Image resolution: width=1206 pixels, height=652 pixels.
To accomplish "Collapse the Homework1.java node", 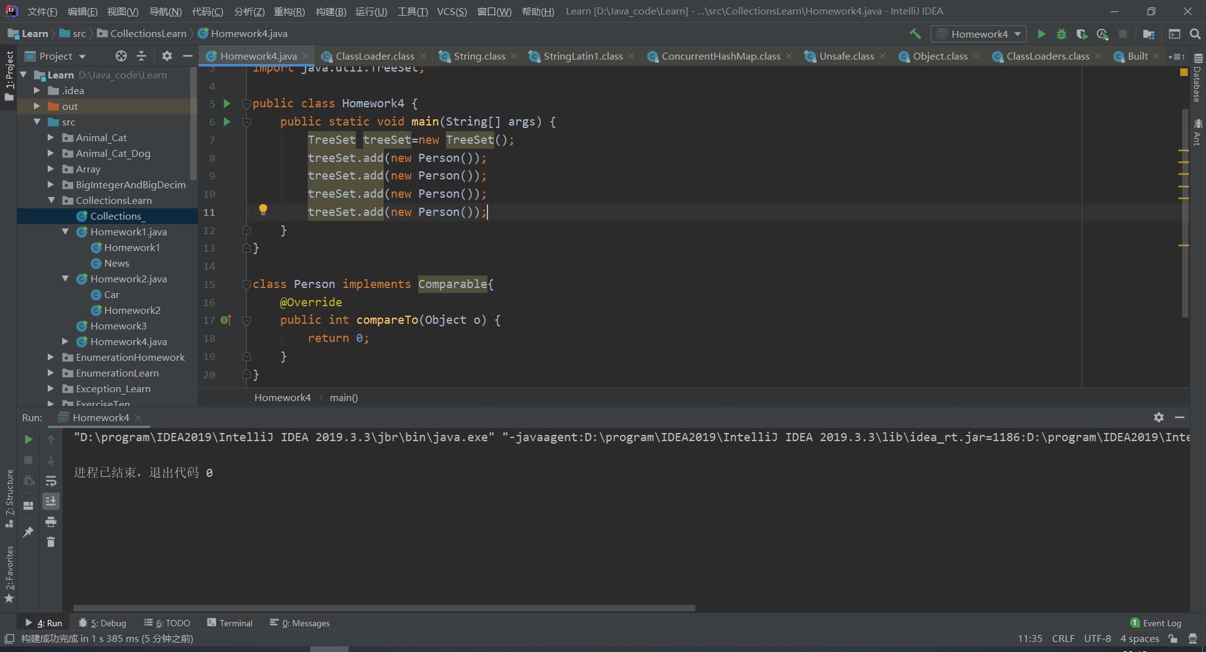I will [65, 232].
